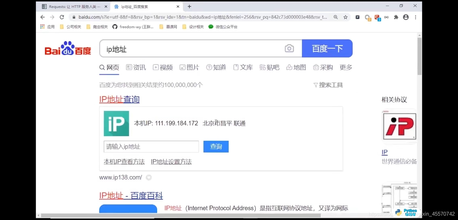Image resolution: width=458 pixels, height=220 pixels.
Task: Open the 采购 tab
Action: tap(323, 67)
